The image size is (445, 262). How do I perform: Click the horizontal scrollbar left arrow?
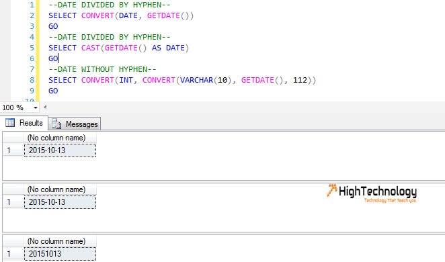point(45,107)
